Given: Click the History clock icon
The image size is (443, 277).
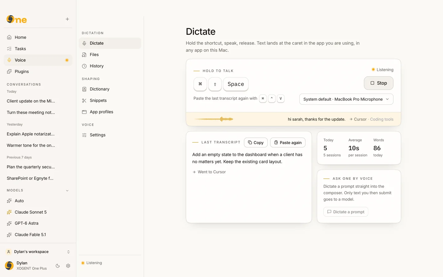Looking at the screenshot, I should [x=84, y=66].
